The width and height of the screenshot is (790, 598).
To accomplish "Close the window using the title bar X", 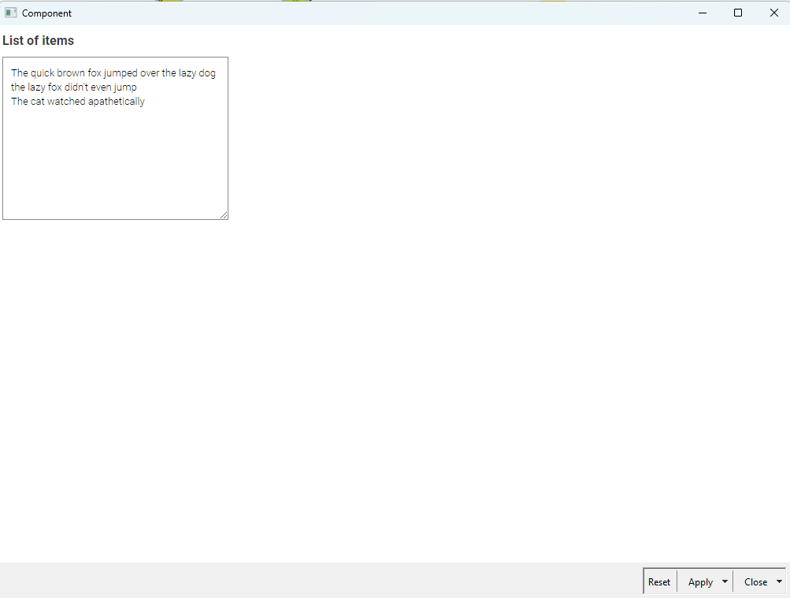I will tap(773, 13).
